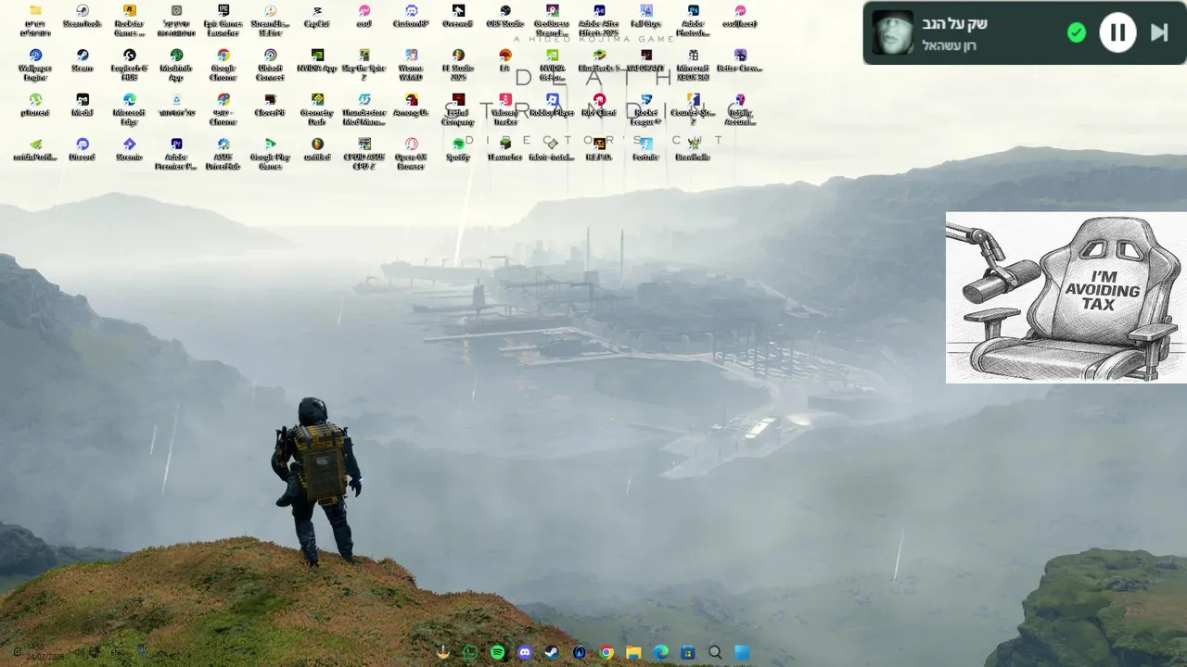Select the Among Us desktop icon
The image size is (1187, 667).
point(412,104)
